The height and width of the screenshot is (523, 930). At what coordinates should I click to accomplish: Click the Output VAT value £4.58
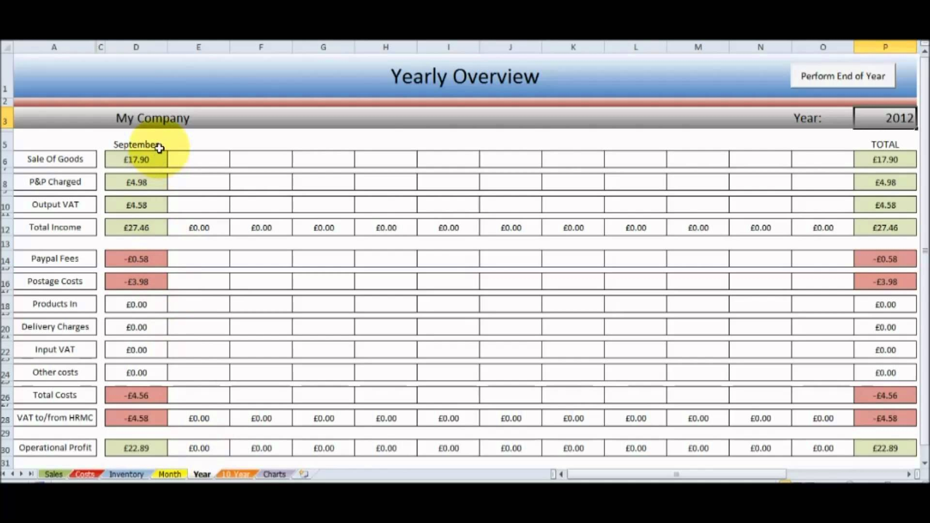tap(136, 204)
